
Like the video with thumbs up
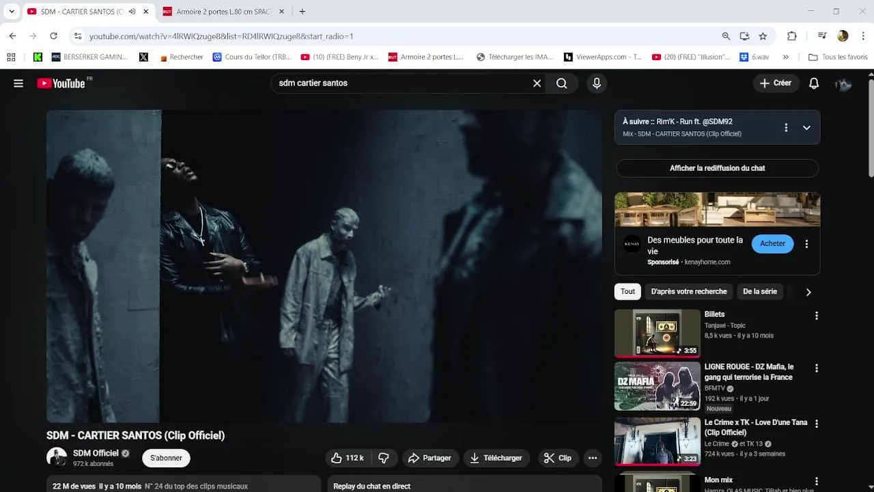(x=347, y=458)
